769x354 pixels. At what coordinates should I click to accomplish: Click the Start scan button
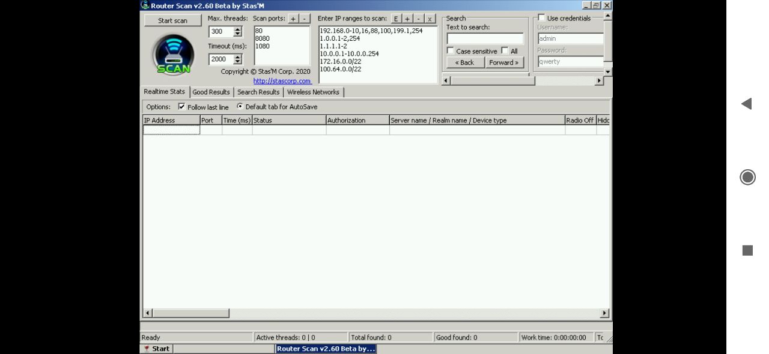point(173,20)
